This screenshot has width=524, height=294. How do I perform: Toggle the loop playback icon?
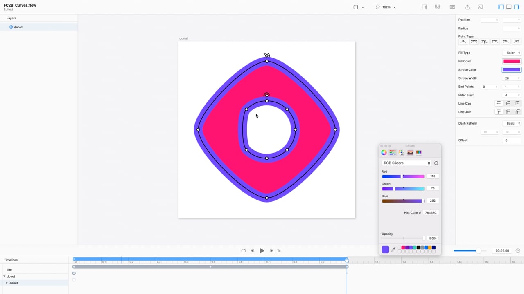[244, 251]
